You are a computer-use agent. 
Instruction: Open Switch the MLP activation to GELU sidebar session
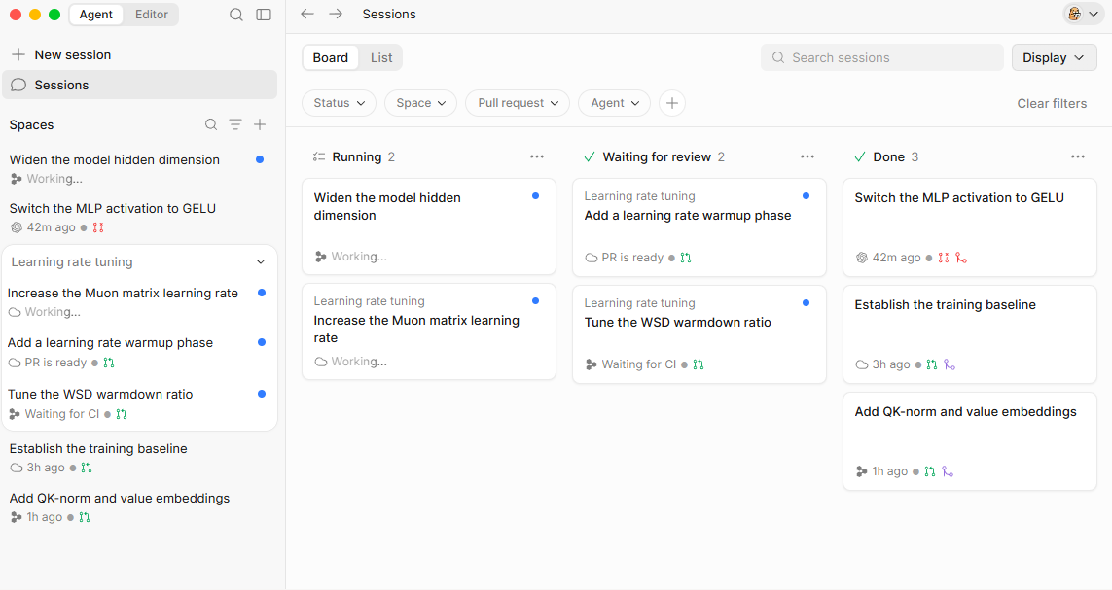pos(140,218)
